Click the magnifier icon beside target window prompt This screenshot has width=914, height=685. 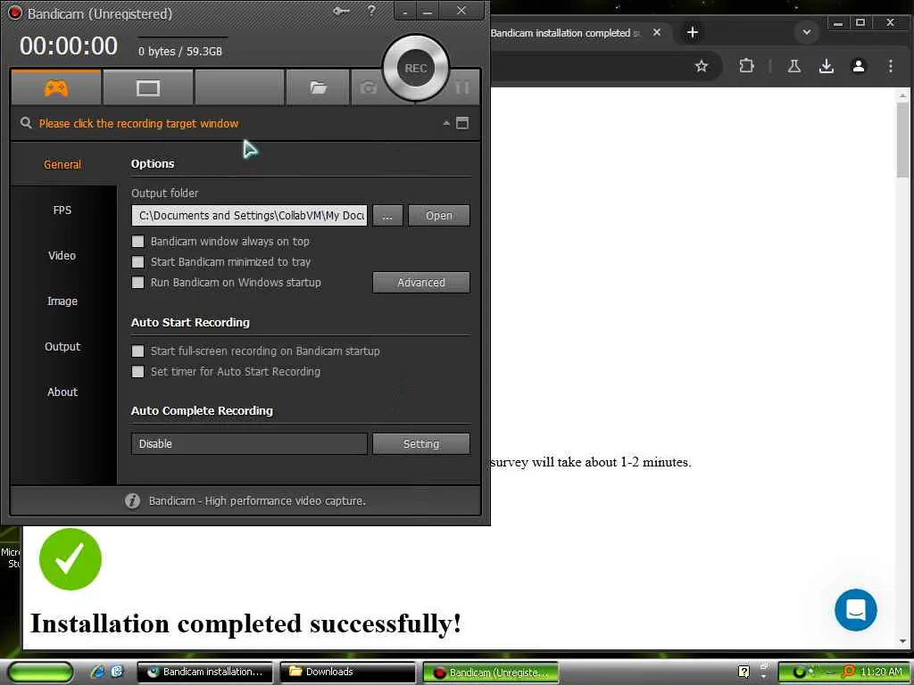point(26,123)
